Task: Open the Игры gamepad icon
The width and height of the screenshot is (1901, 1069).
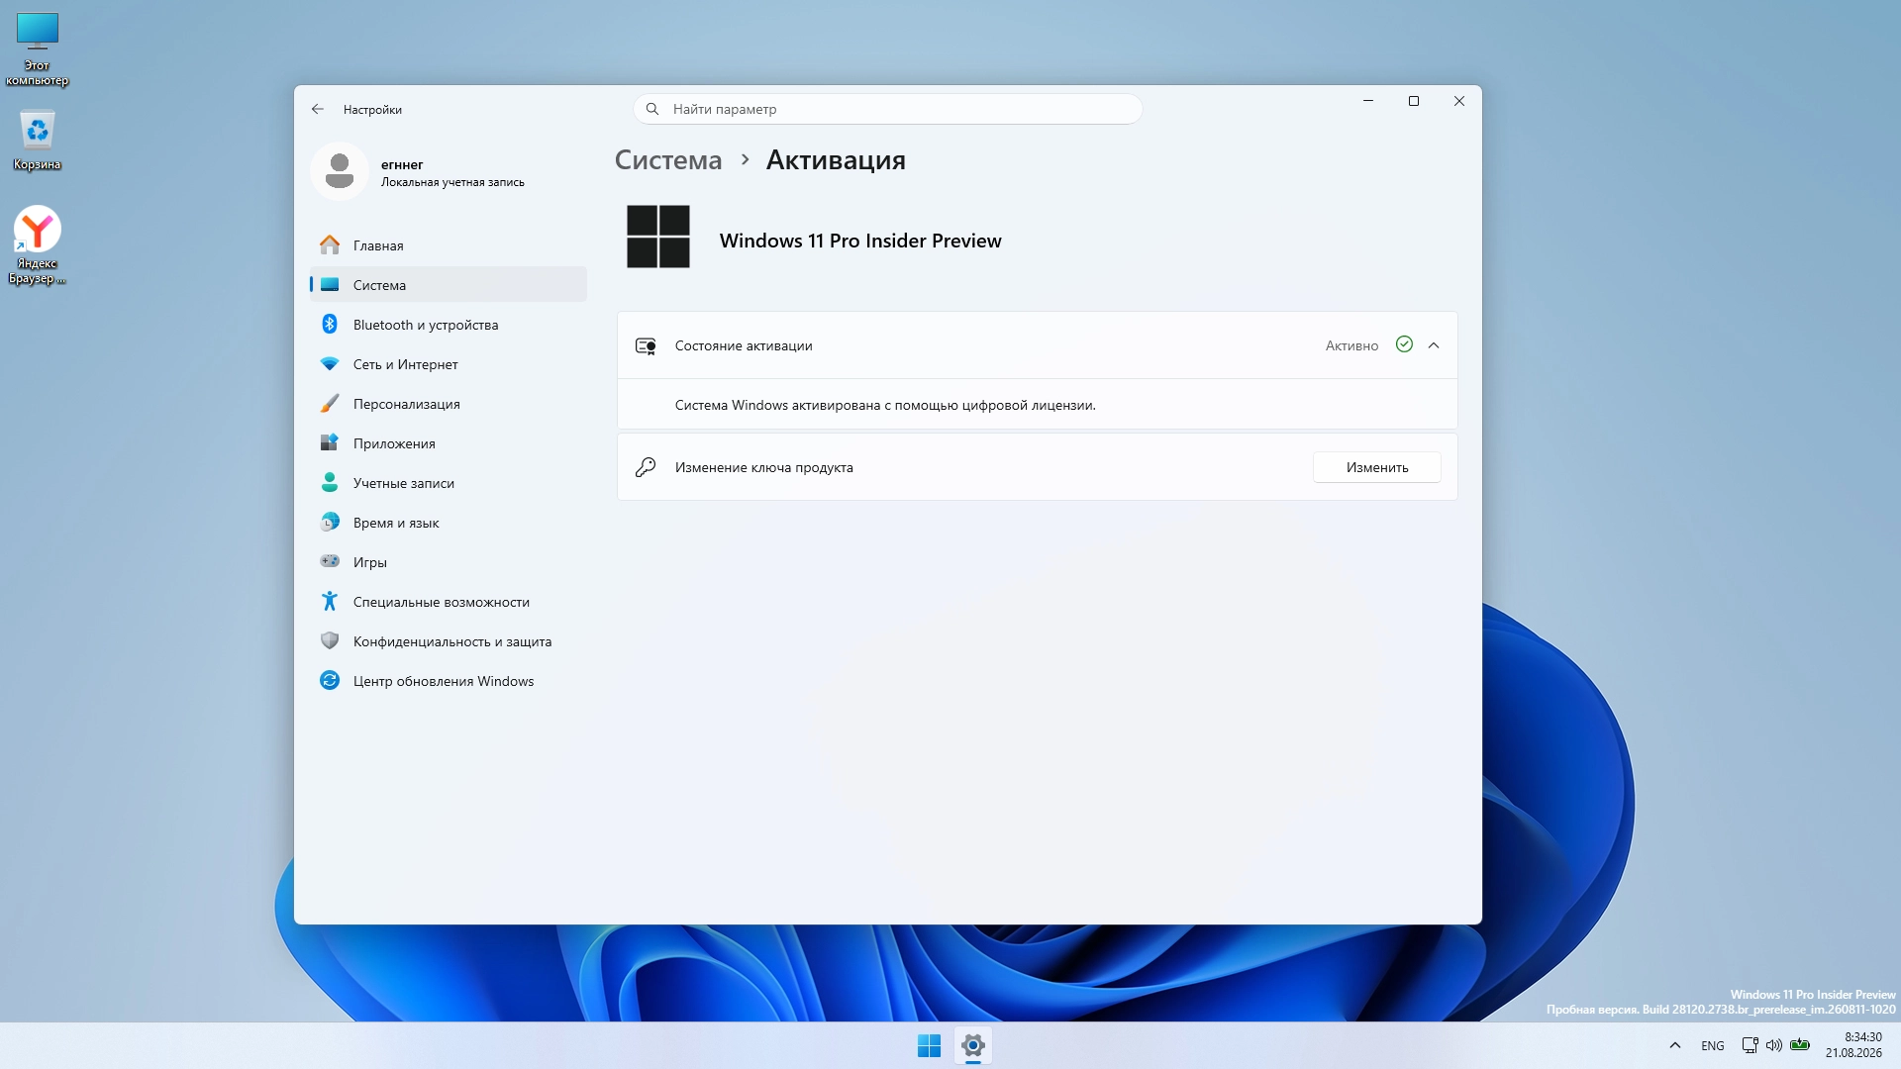Action: coord(330,561)
